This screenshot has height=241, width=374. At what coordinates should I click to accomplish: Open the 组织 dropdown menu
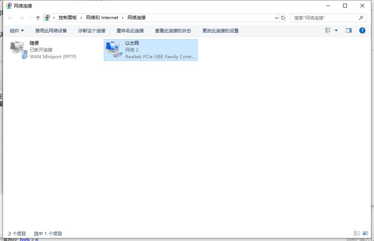[x=17, y=30]
